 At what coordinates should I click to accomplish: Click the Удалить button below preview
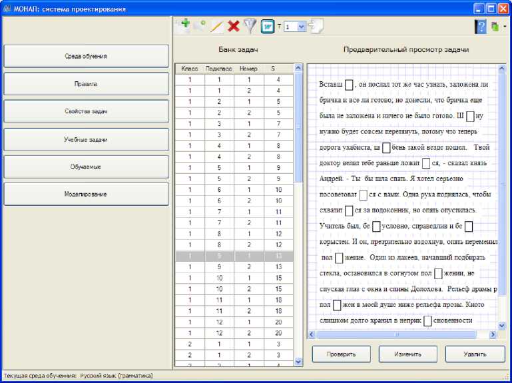(475, 354)
